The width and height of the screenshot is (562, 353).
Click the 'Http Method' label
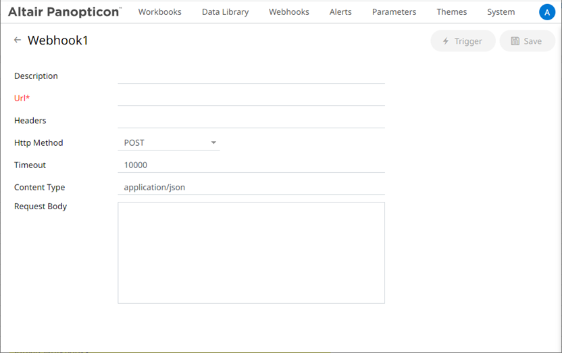point(39,143)
